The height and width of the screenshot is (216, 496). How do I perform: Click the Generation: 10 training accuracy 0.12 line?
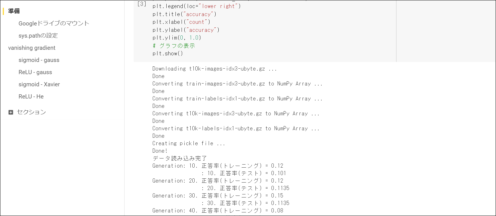[x=218, y=166]
